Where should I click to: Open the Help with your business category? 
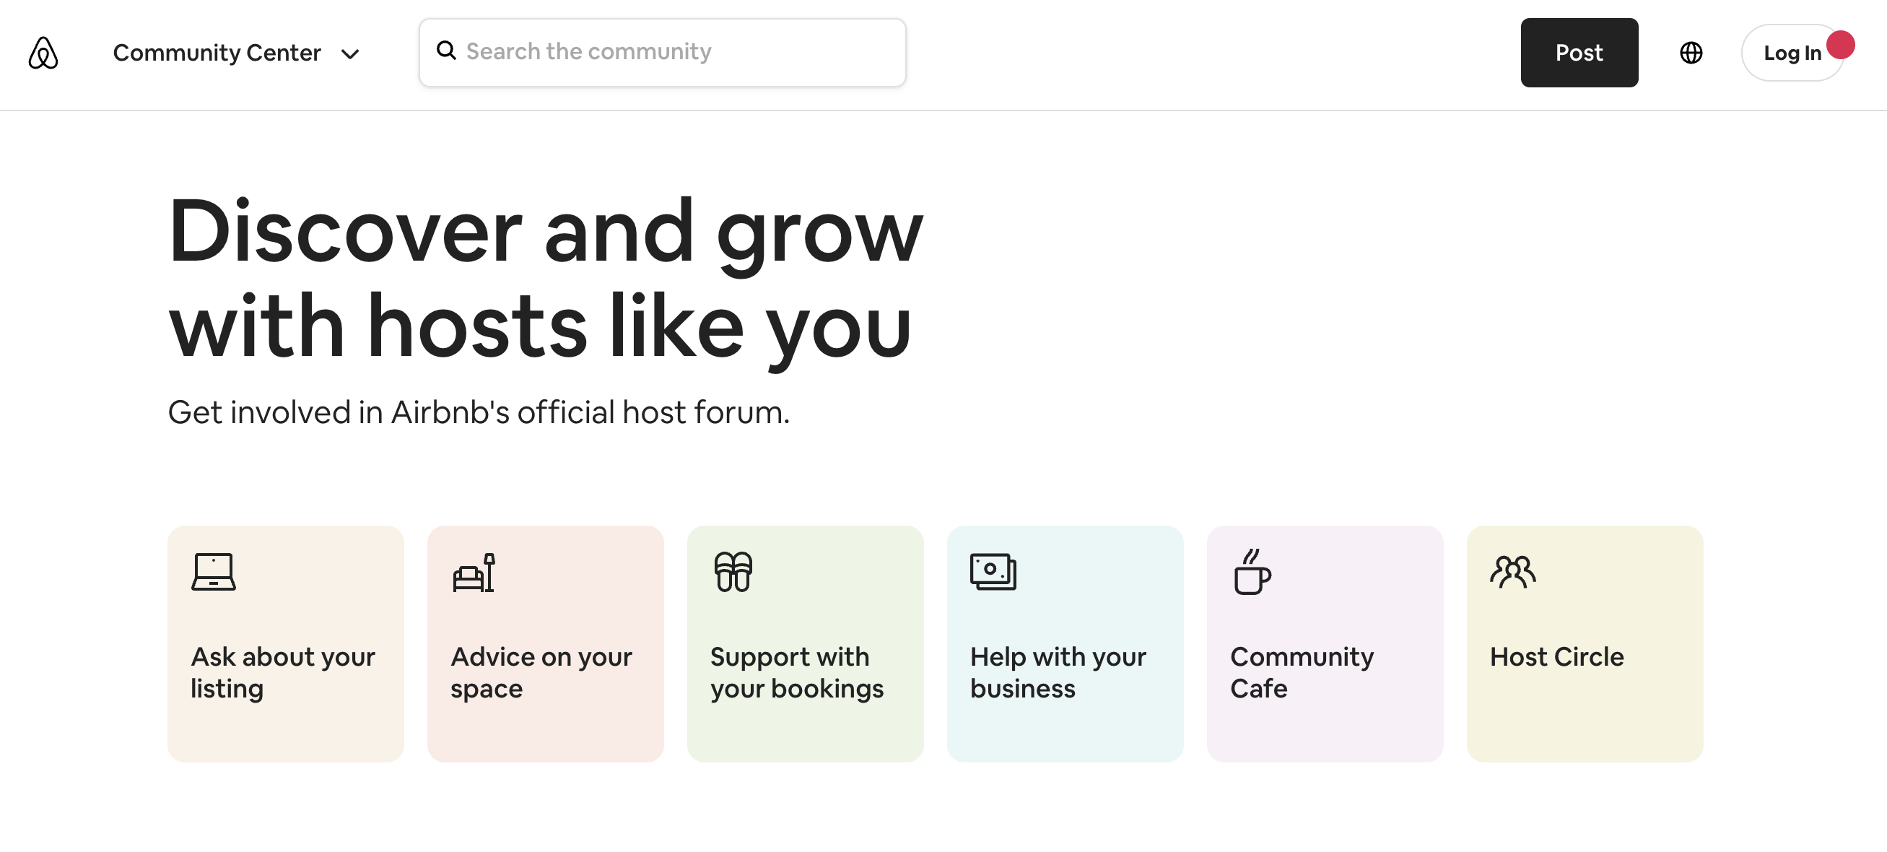point(1065,643)
